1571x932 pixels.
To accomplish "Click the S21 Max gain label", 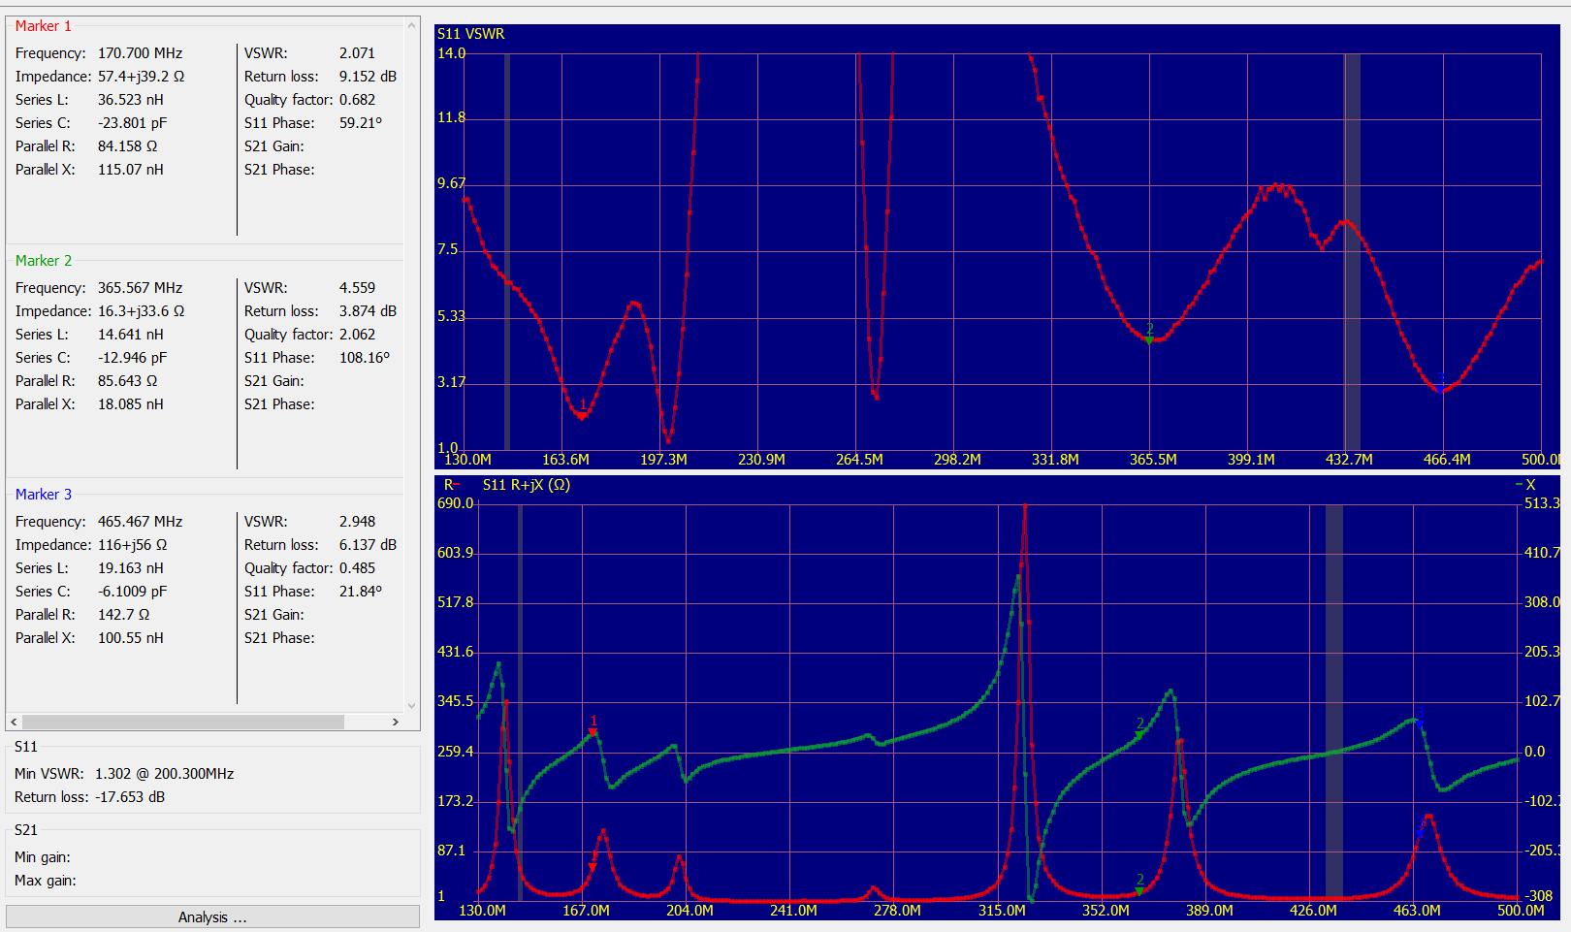I will pos(45,881).
